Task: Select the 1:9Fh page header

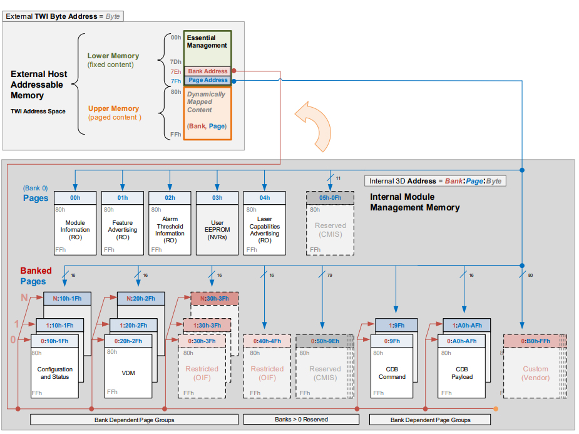Action: (397, 326)
